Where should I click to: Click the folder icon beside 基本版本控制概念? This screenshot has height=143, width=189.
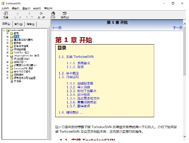coord(11,40)
